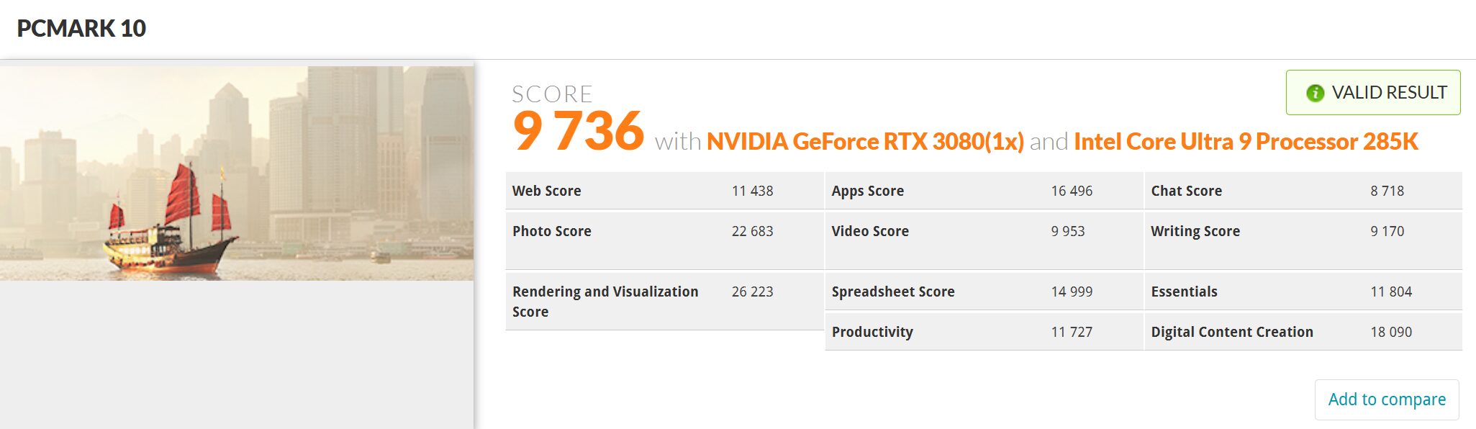Open the Intel Core Ultra 9 Processor 285K link
This screenshot has height=429, width=1476.
(x=1246, y=142)
